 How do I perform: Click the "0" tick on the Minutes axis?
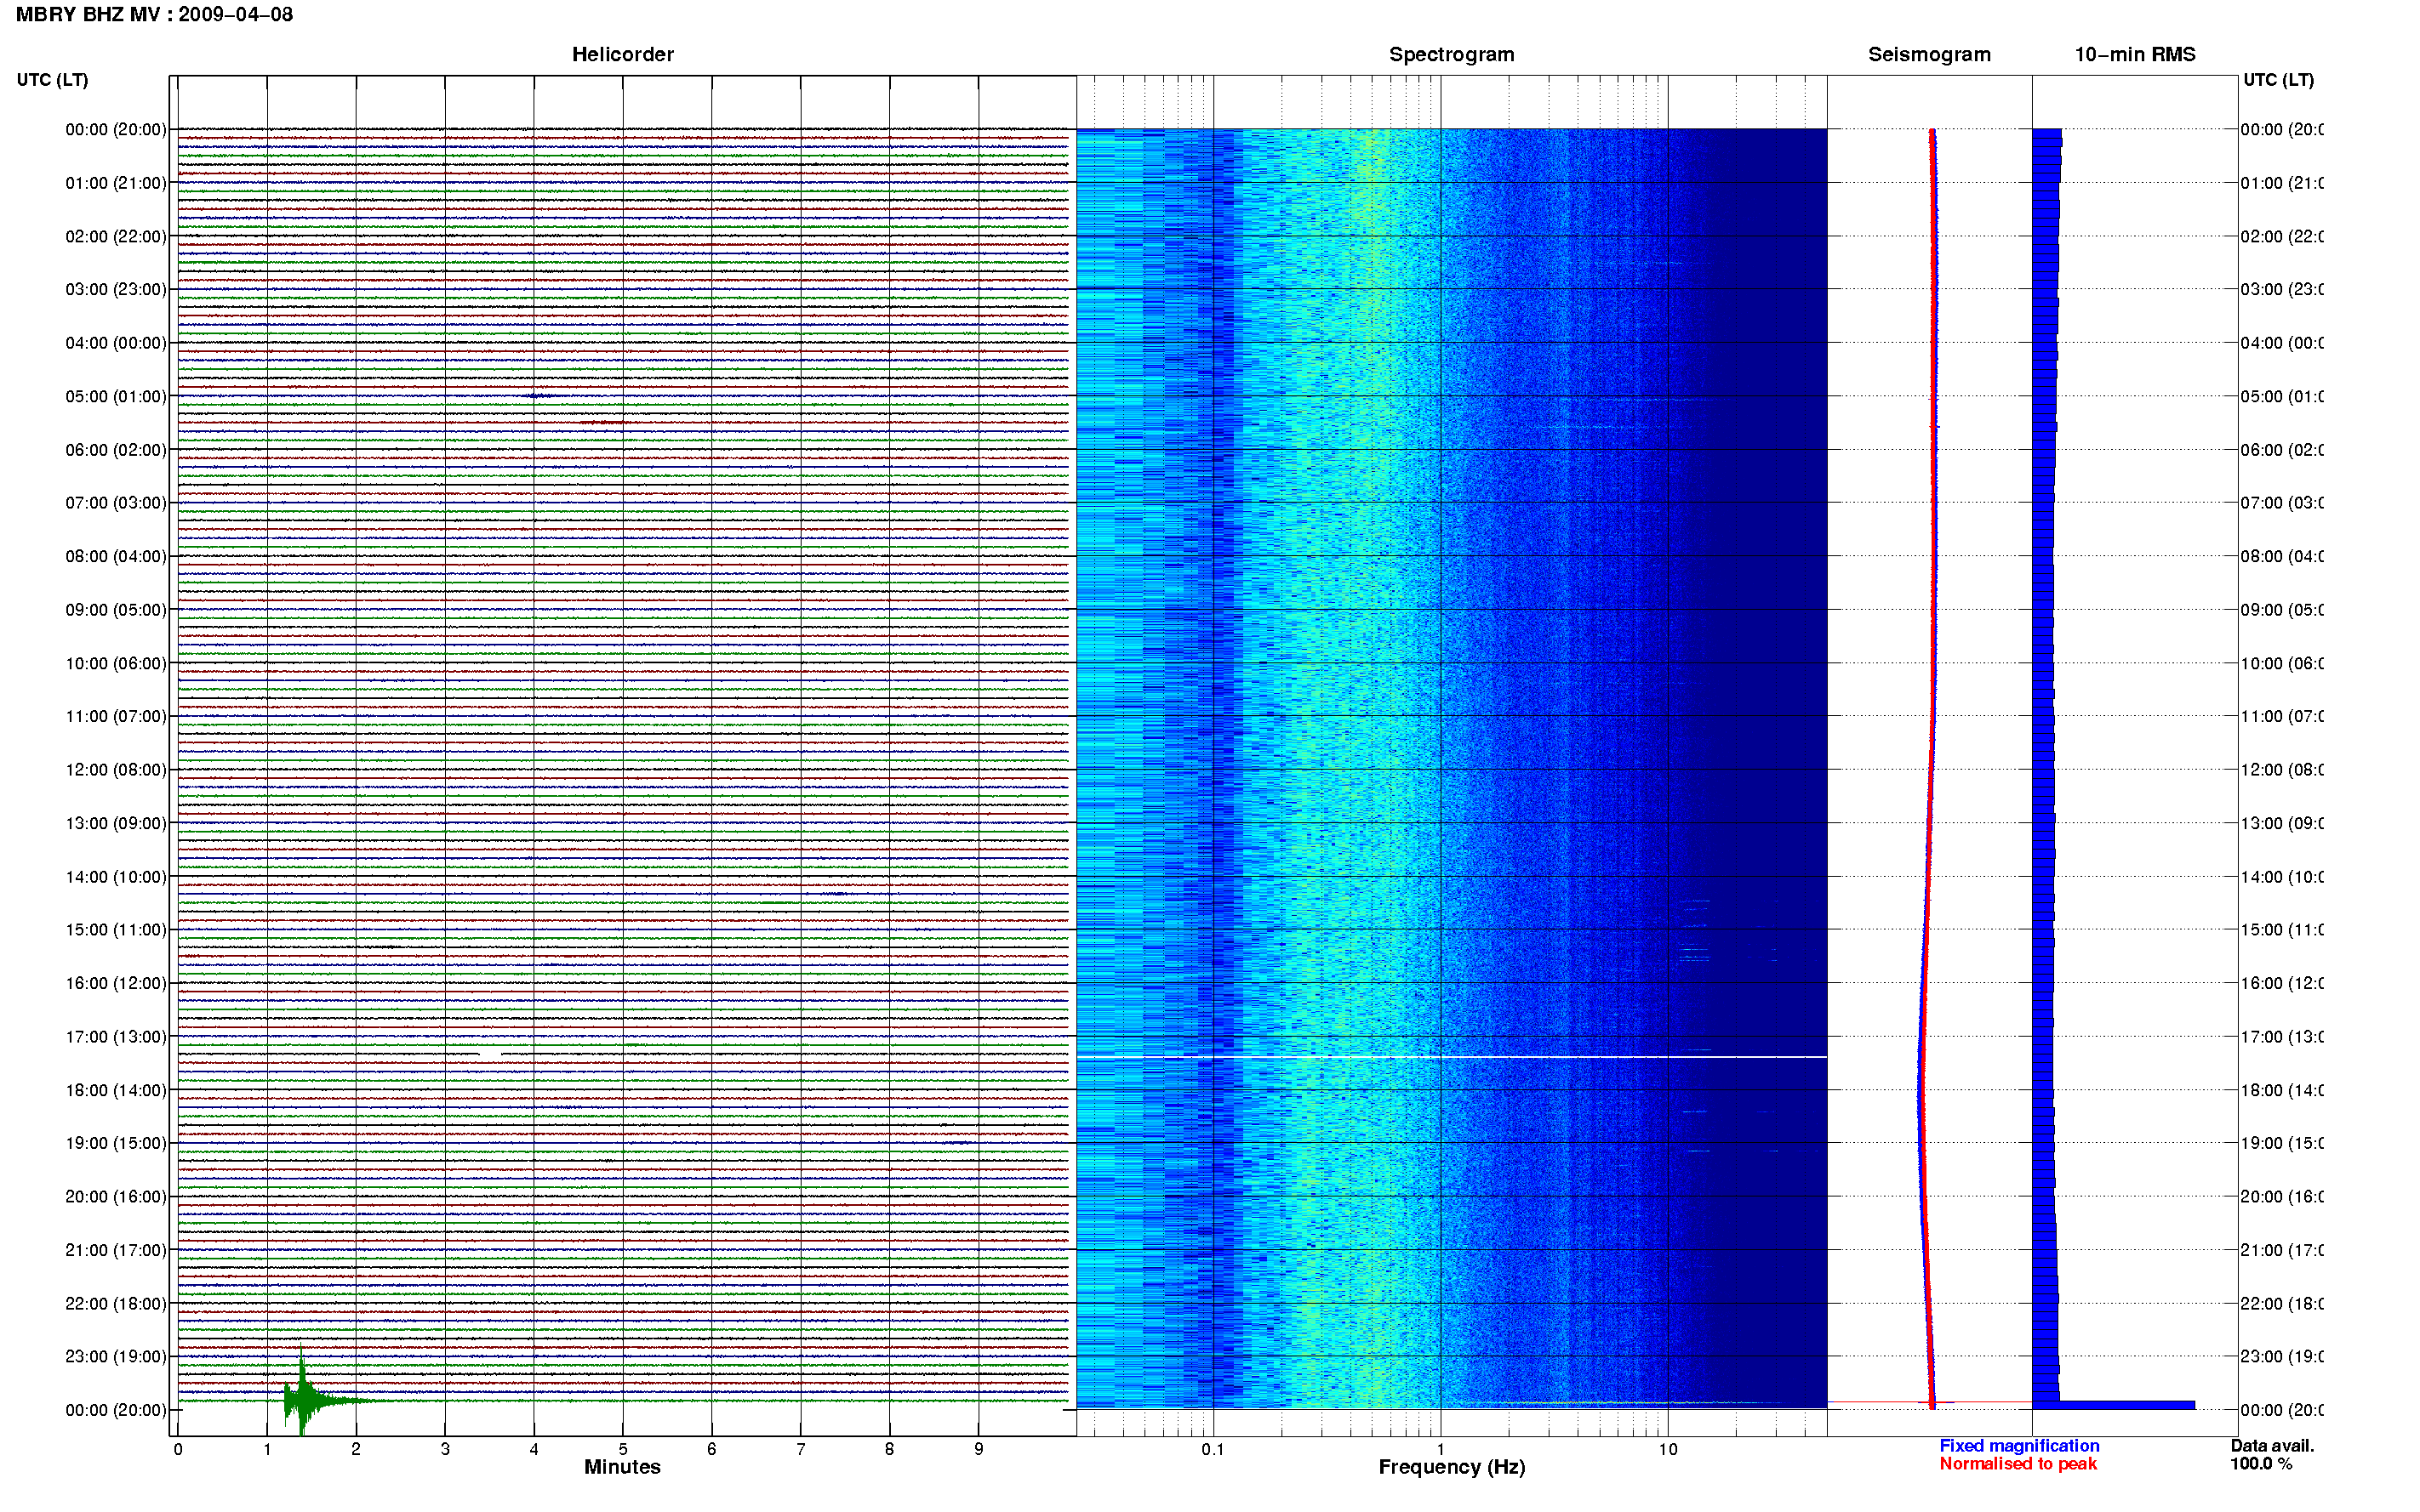[178, 1449]
